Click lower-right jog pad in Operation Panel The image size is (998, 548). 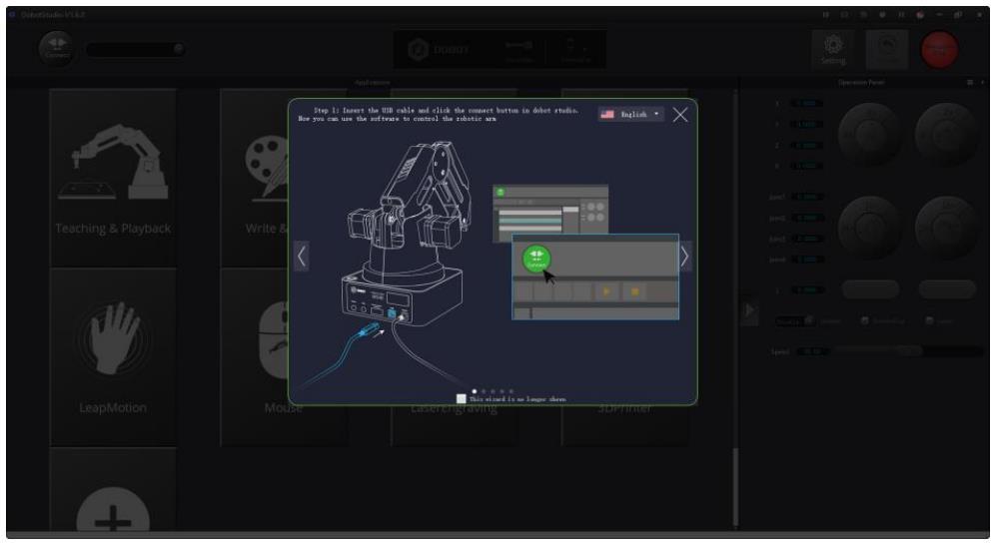click(946, 227)
